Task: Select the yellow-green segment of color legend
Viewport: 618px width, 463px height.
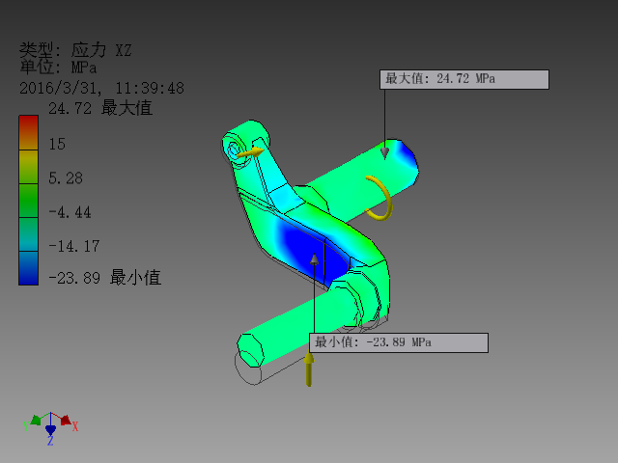Action: tap(28, 167)
